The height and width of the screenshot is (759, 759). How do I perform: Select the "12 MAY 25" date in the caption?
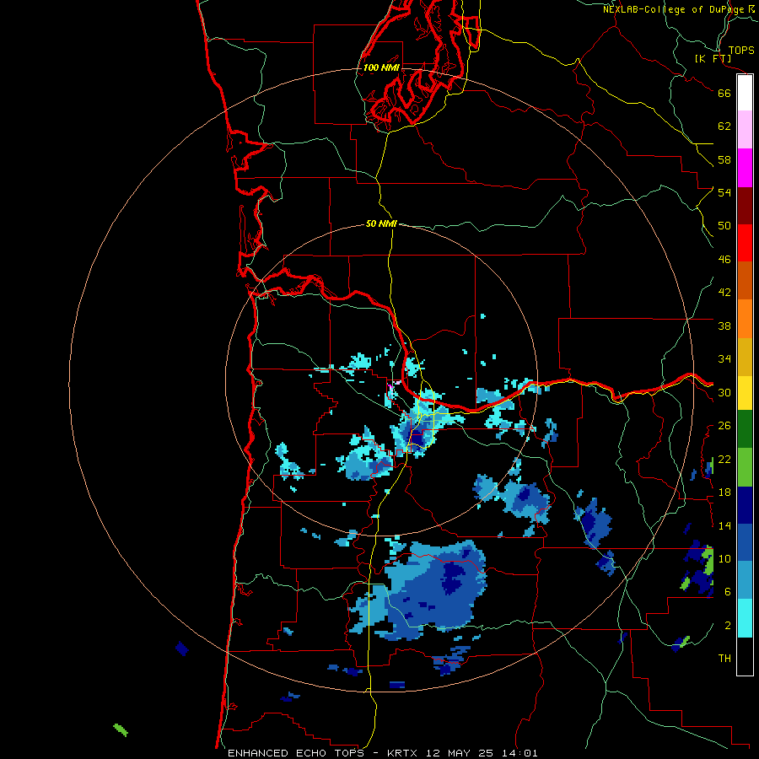pyautogui.click(x=460, y=753)
